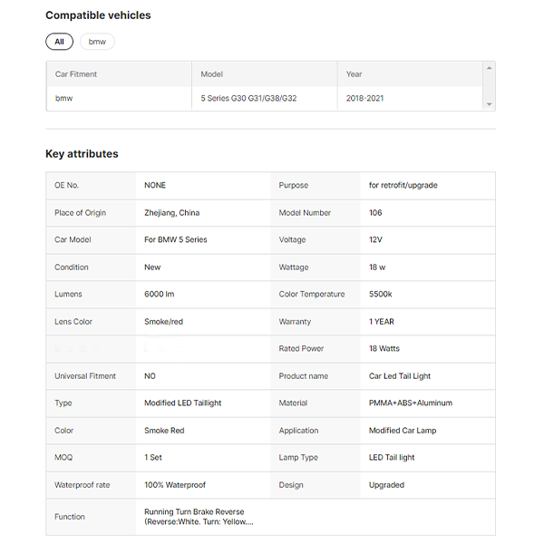The image size is (544, 544).
Task: Click the "2018-2021" year cell
Action: click(365, 98)
